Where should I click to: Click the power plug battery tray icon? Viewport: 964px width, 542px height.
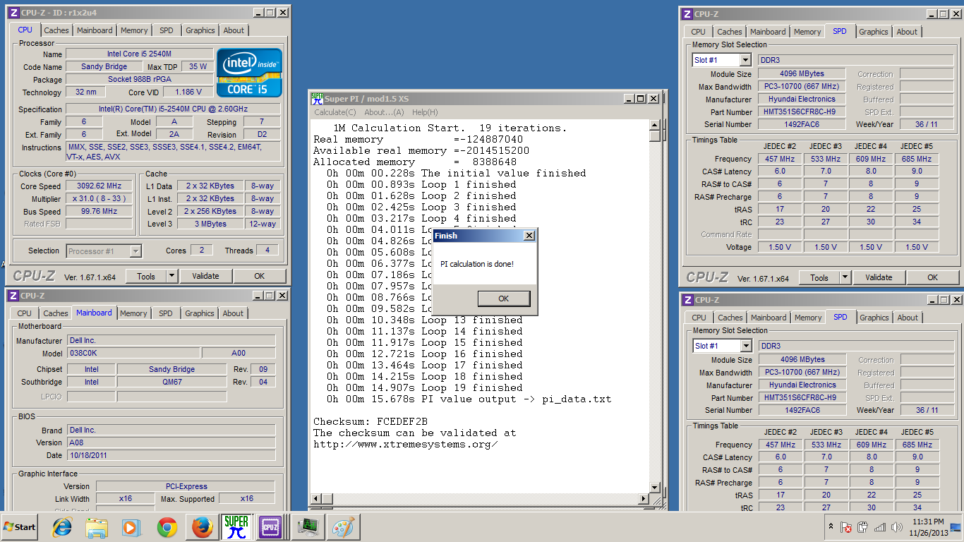tap(863, 527)
